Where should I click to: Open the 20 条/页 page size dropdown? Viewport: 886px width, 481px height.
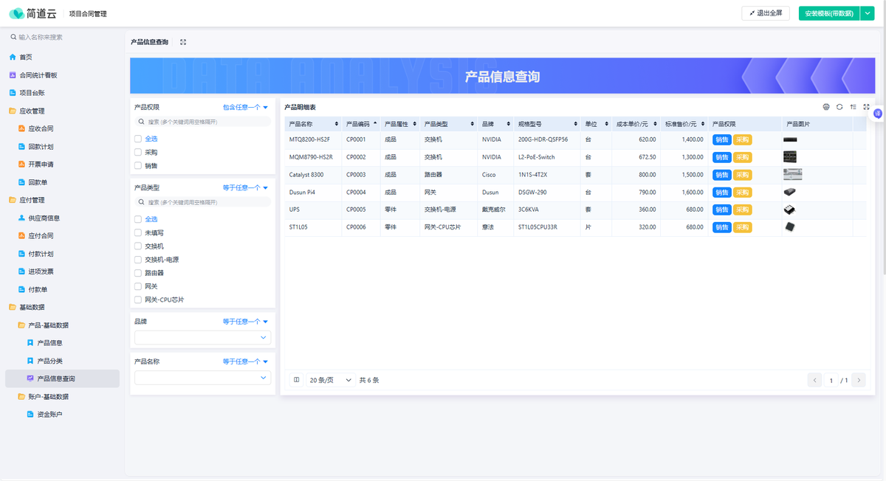pos(331,380)
